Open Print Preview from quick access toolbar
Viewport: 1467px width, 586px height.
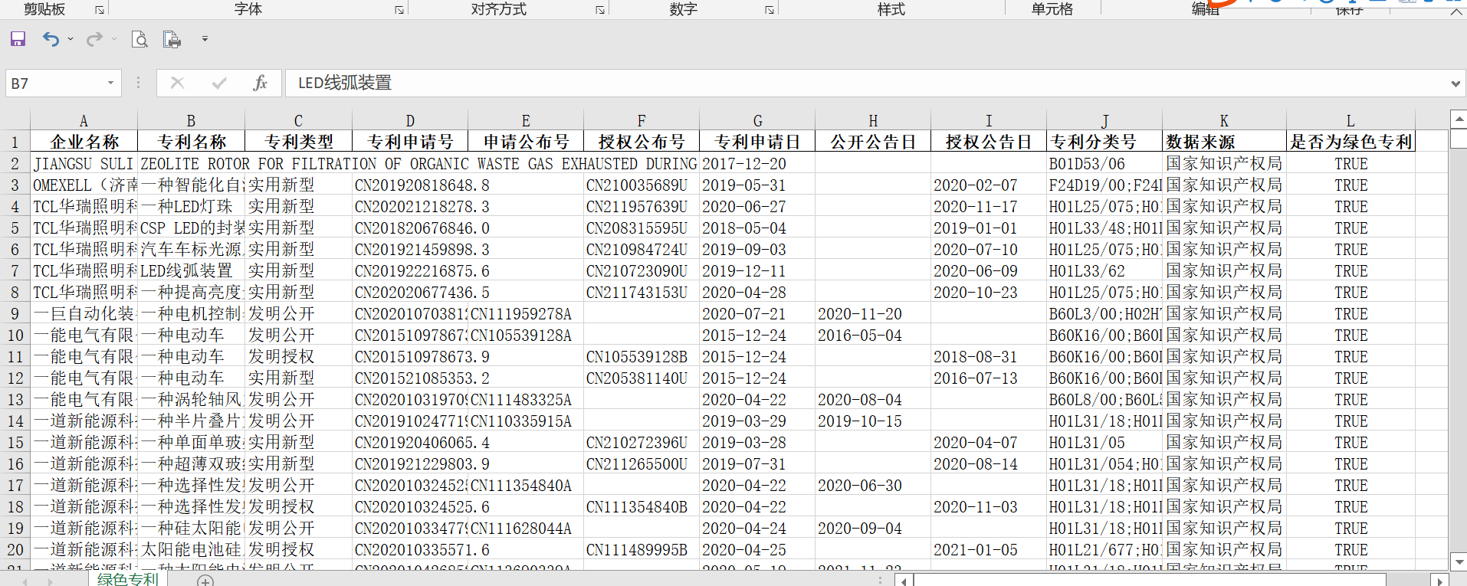[x=139, y=39]
